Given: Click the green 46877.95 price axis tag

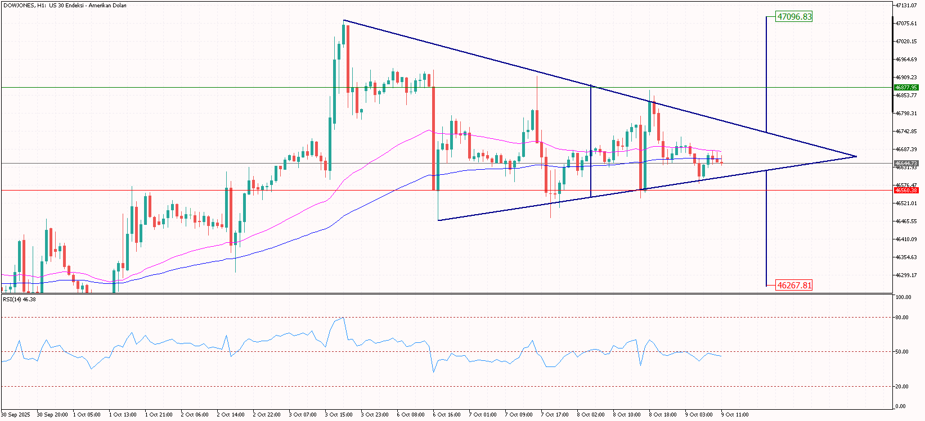Looking at the screenshot, I should (906, 88).
